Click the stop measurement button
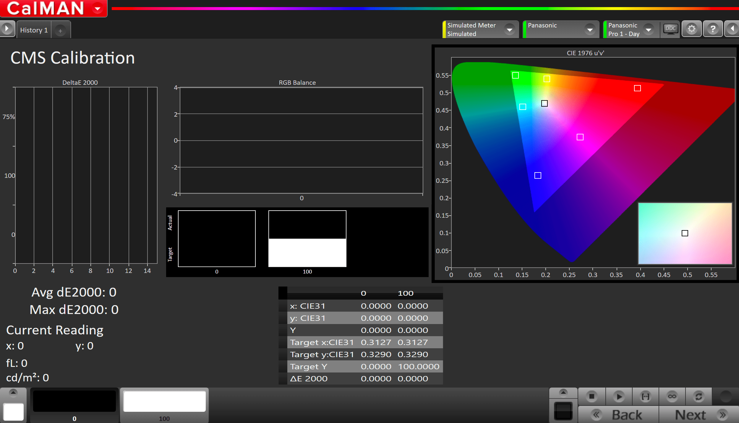The height and width of the screenshot is (423, 739). coord(591,396)
